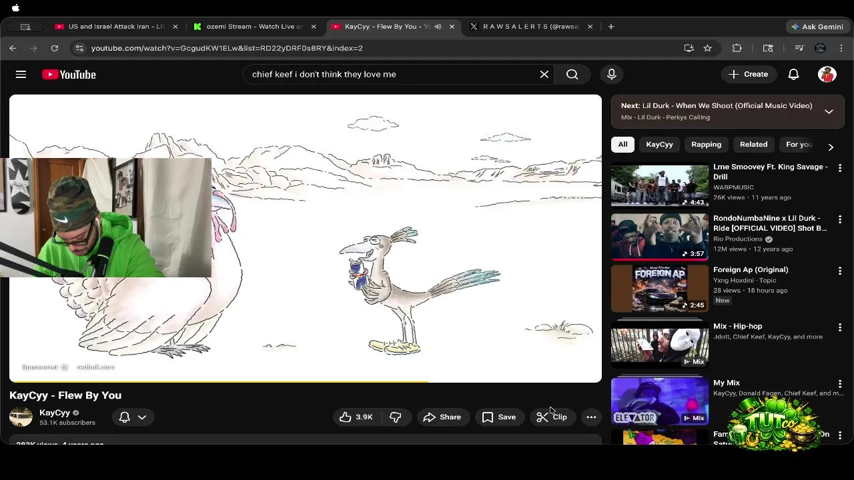Open YouTube notifications bell
This screenshot has height=480, width=854.
pos(793,74)
